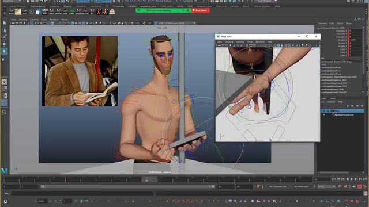Click the circular arrow shelf icon
369x207 pixels.
pos(31,11)
